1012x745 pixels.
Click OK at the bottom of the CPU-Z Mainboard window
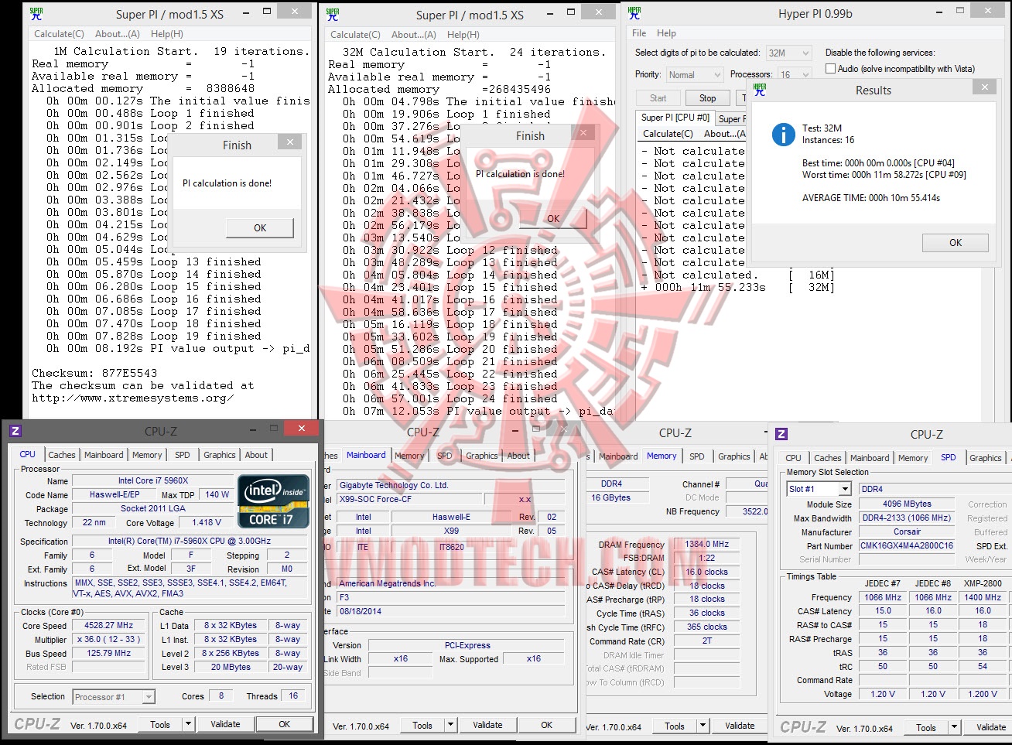547,725
